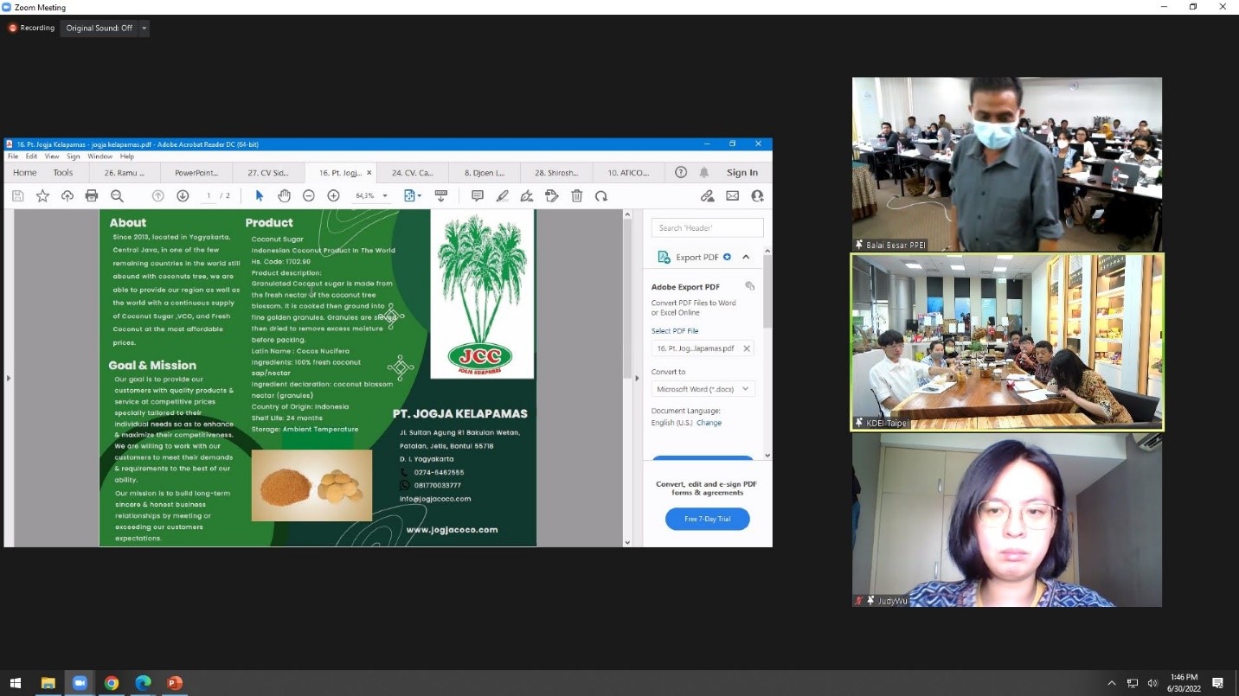
Task: Select the Highlight text pen icon
Action: tap(502, 196)
